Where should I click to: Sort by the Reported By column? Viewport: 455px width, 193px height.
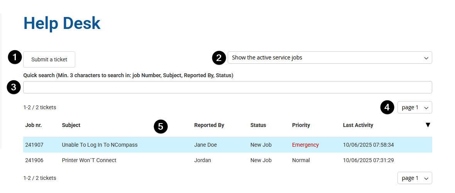pos(209,125)
